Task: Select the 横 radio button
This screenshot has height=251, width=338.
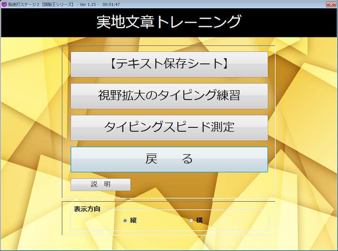Action: coord(191,221)
